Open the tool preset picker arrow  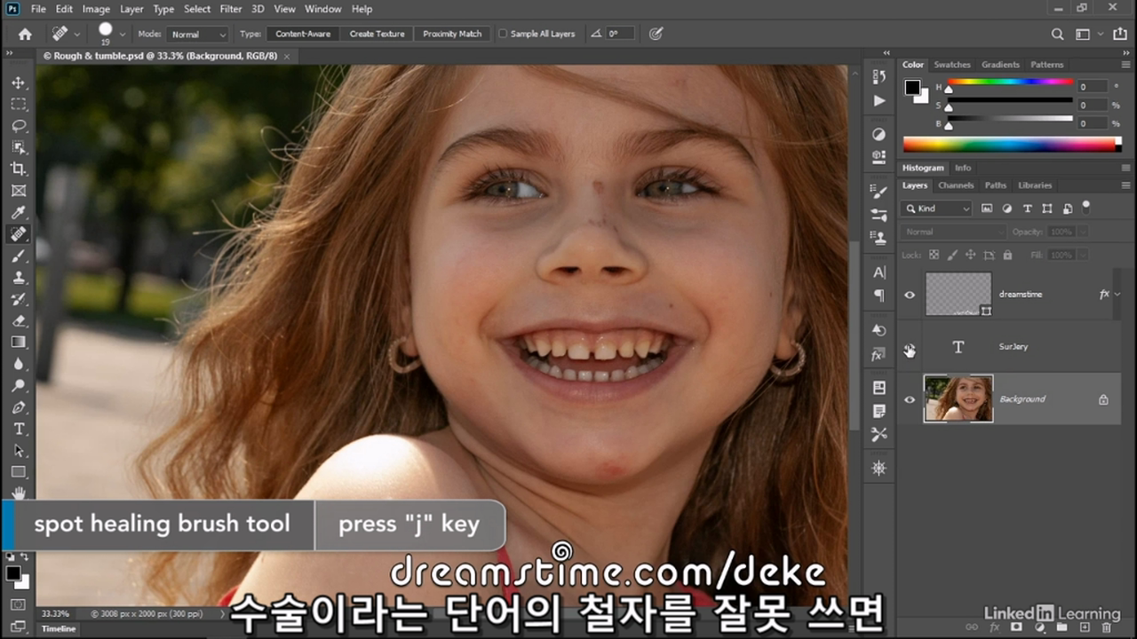pos(77,34)
